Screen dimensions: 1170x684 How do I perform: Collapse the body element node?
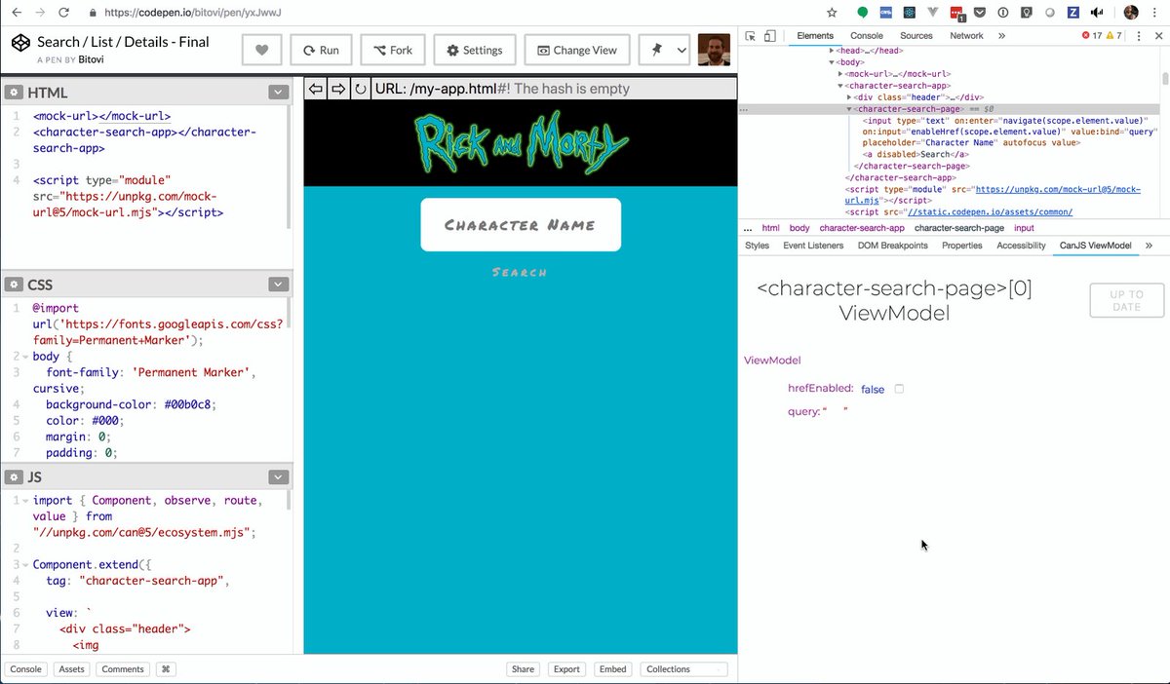(x=832, y=61)
